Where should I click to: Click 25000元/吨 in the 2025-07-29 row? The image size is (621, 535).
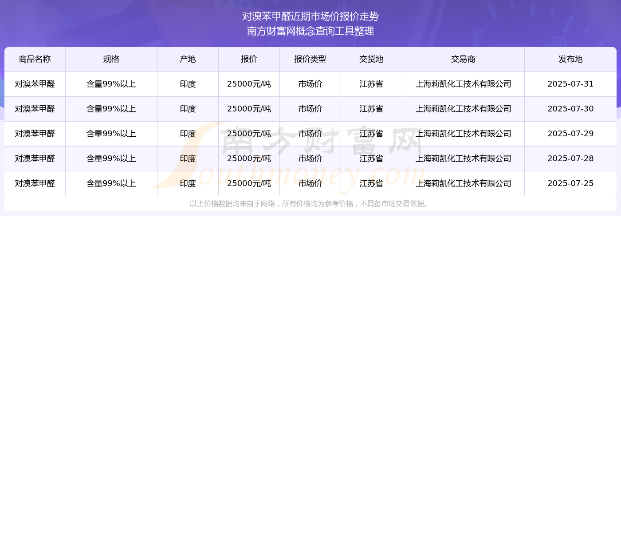coord(249,134)
